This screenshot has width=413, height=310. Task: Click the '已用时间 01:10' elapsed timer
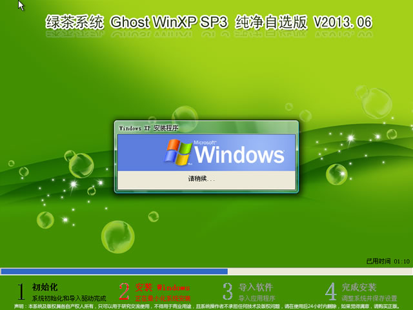click(388, 261)
